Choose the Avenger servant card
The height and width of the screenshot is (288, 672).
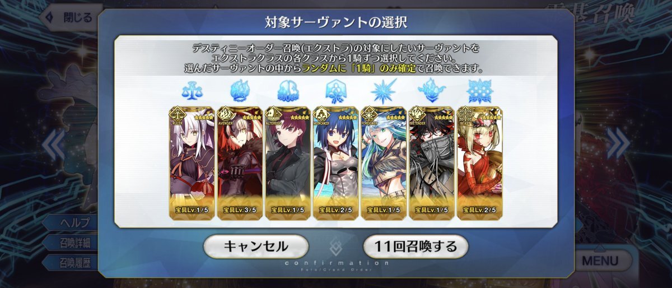[x=240, y=162]
